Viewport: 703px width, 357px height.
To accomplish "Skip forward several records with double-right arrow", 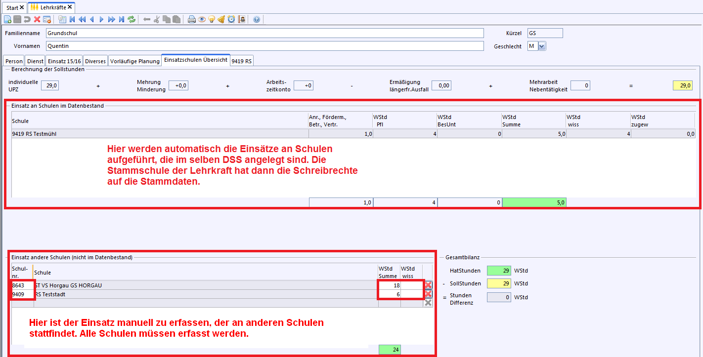I will pos(112,19).
